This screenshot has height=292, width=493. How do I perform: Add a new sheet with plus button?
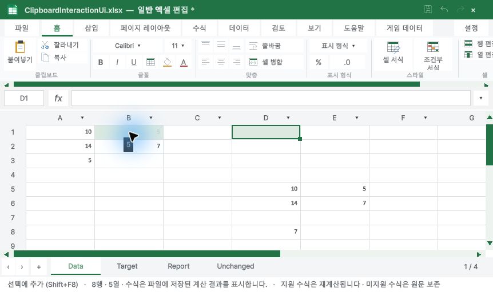(x=39, y=267)
